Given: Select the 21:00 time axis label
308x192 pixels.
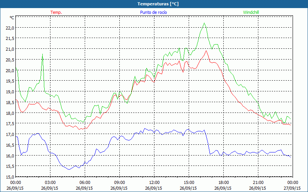Looking at the screenshot, I should tap(258, 182).
